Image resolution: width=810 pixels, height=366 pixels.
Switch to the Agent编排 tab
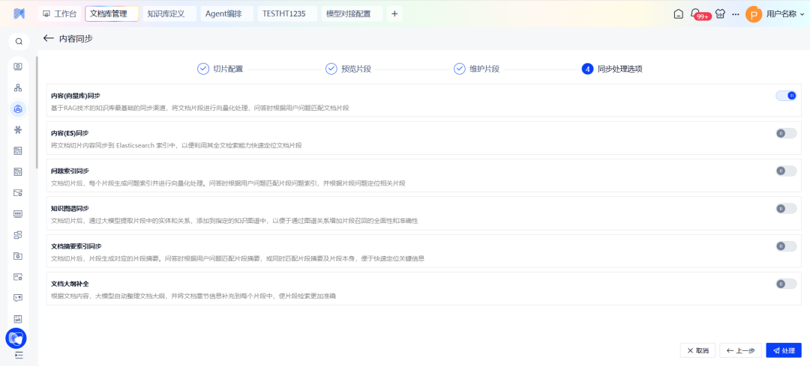pyautogui.click(x=223, y=13)
